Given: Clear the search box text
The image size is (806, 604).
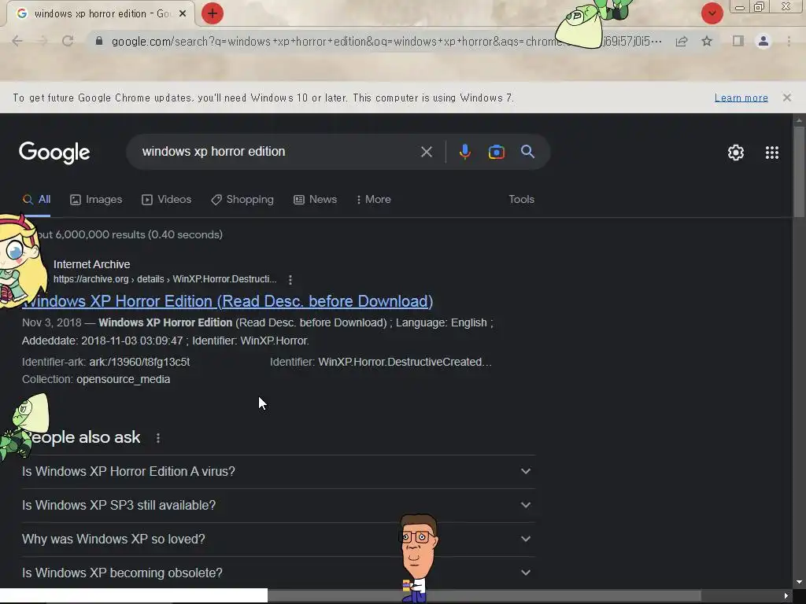Looking at the screenshot, I should tap(426, 152).
